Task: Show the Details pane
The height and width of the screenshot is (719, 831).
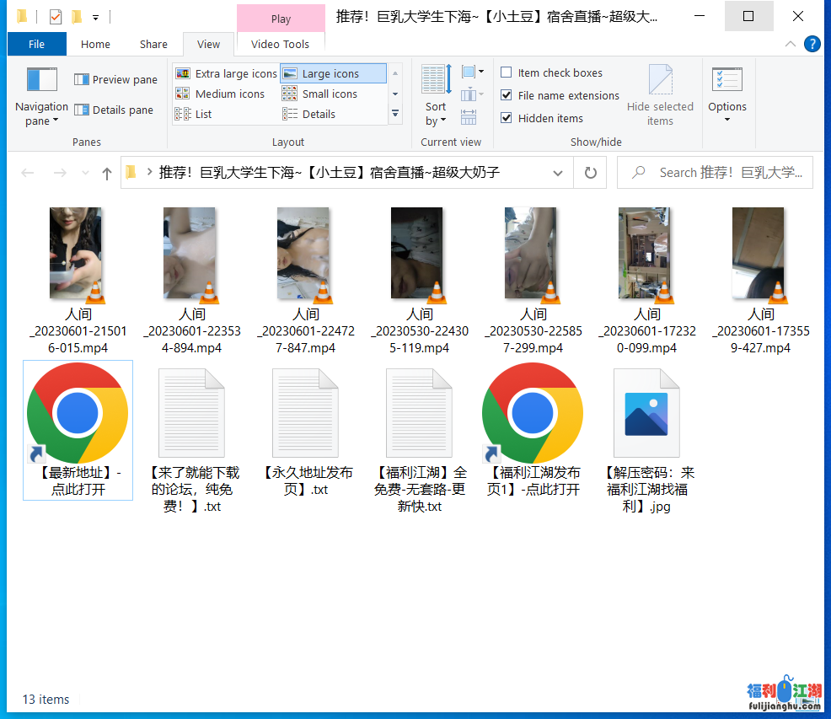Action: (115, 110)
